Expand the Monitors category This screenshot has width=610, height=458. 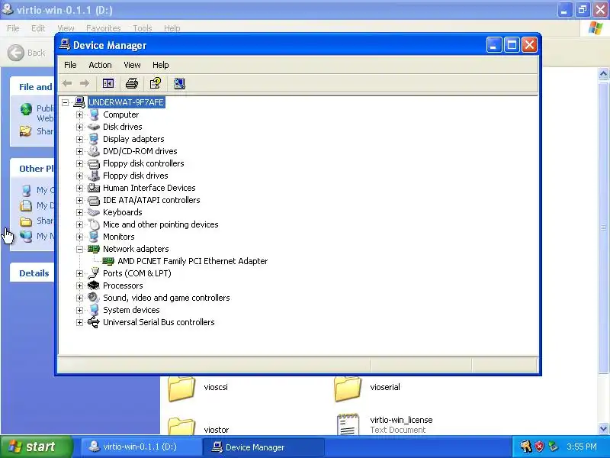(x=80, y=237)
